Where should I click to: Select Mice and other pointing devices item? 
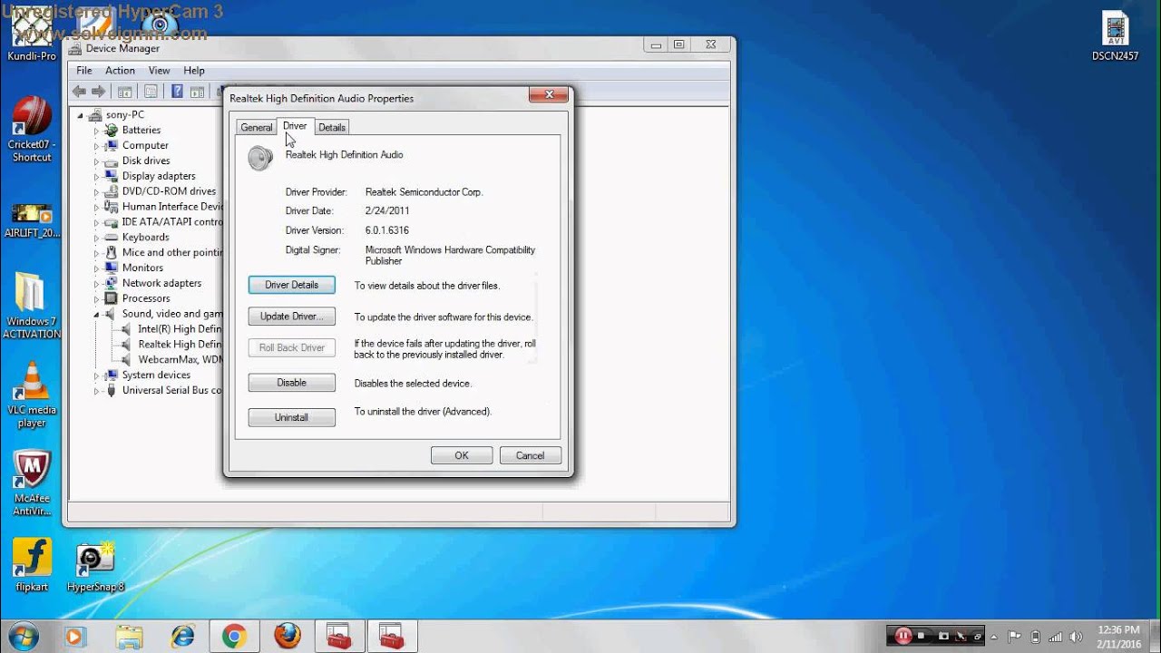coord(172,253)
